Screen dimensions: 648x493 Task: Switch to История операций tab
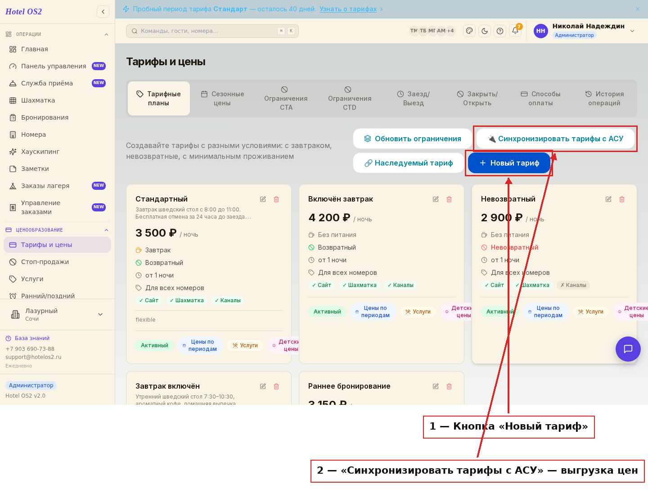[604, 99]
